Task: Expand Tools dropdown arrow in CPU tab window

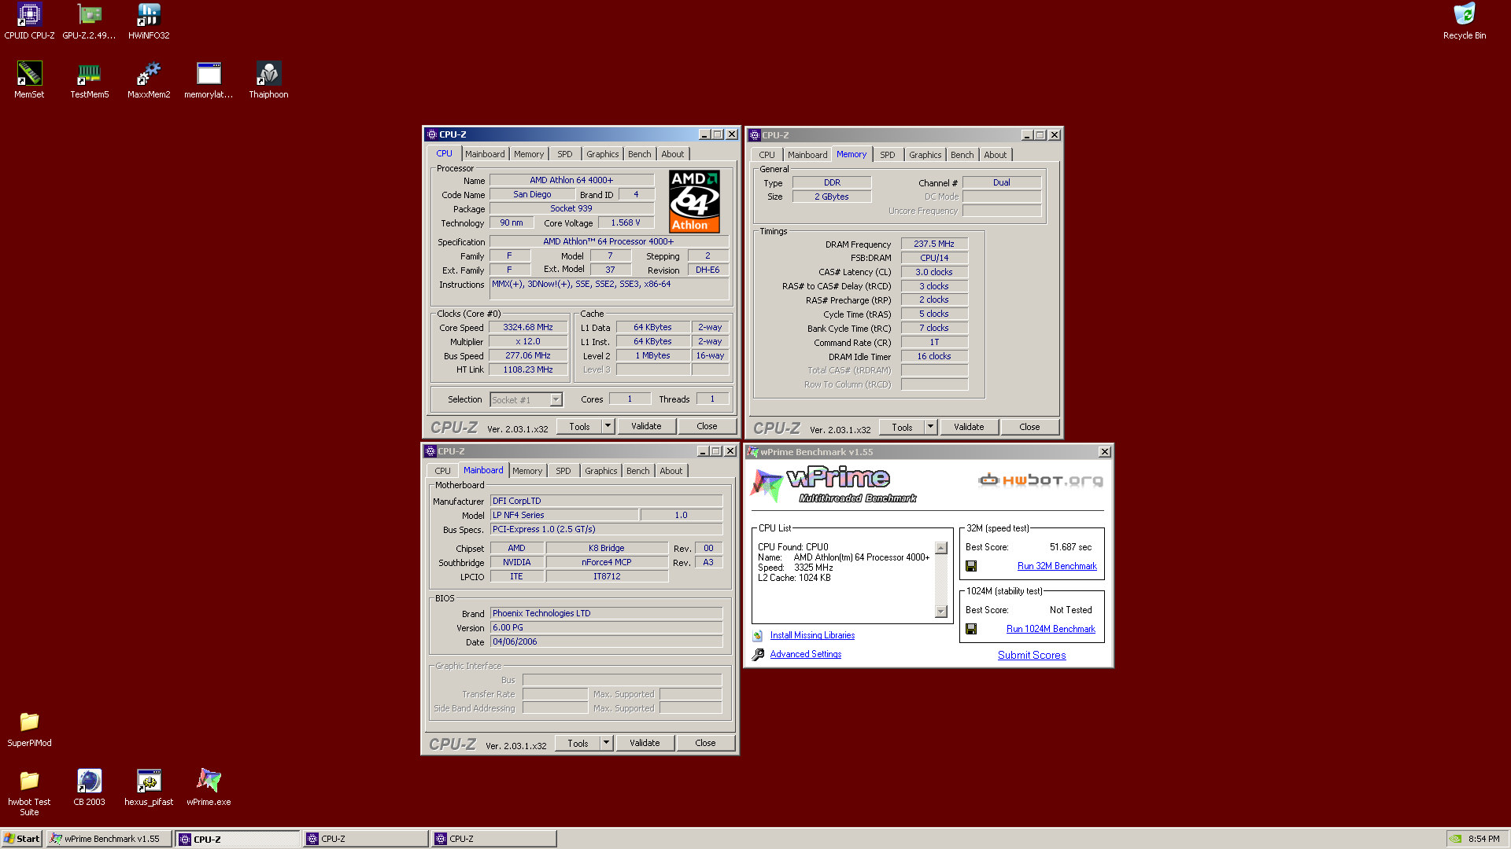Action: pos(608,426)
